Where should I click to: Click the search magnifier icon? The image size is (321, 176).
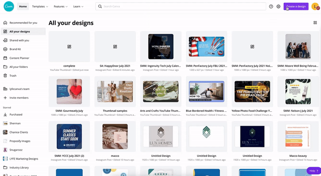pyautogui.click(x=100, y=7)
